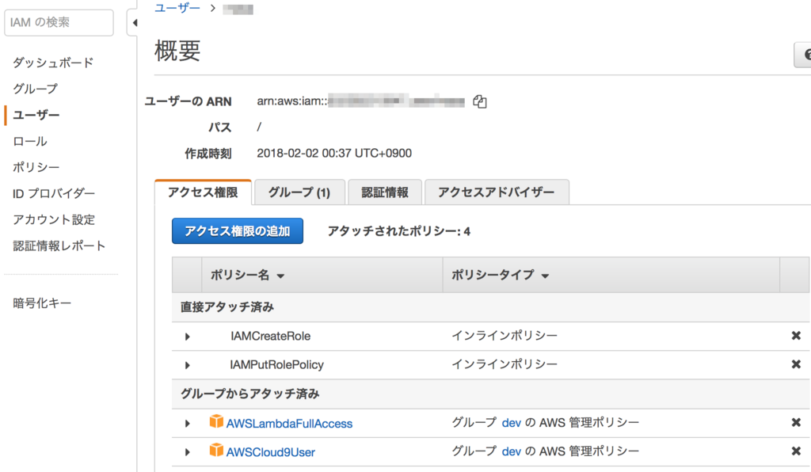
Task: Select ユーザー in the sidebar
Action: (x=36, y=115)
